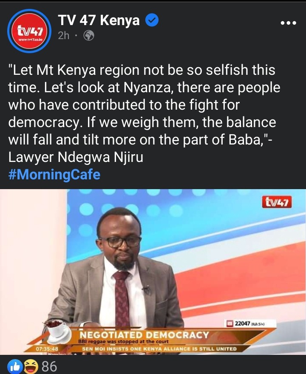Image resolution: width=306 pixels, height=374 pixels.
Task: Open the three-dot post options menu
Action: click(x=288, y=23)
